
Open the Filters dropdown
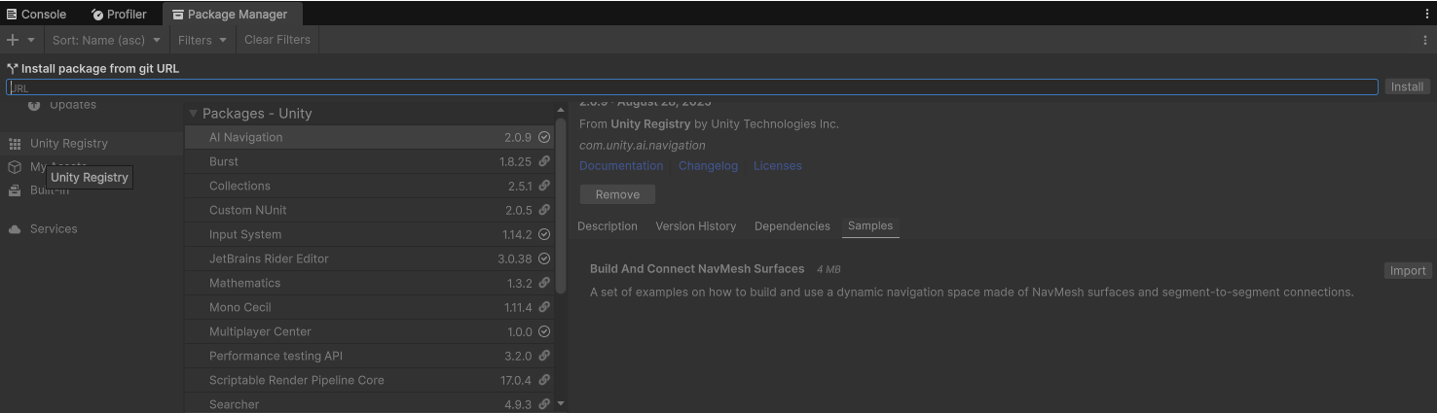tap(202, 40)
